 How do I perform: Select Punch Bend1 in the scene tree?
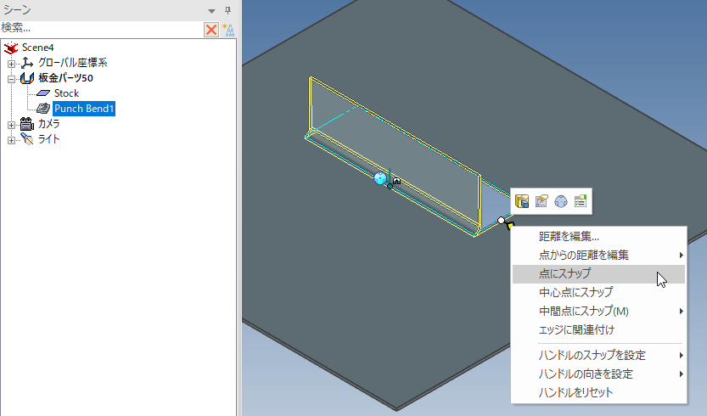83,109
